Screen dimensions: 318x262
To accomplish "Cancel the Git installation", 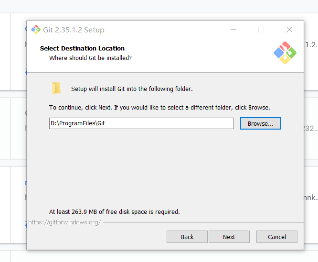I will (x=277, y=237).
